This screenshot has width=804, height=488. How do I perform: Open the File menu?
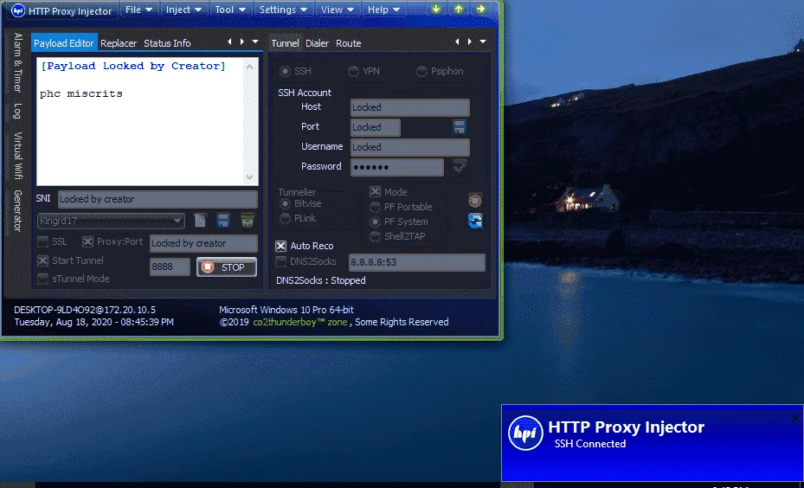tap(139, 10)
